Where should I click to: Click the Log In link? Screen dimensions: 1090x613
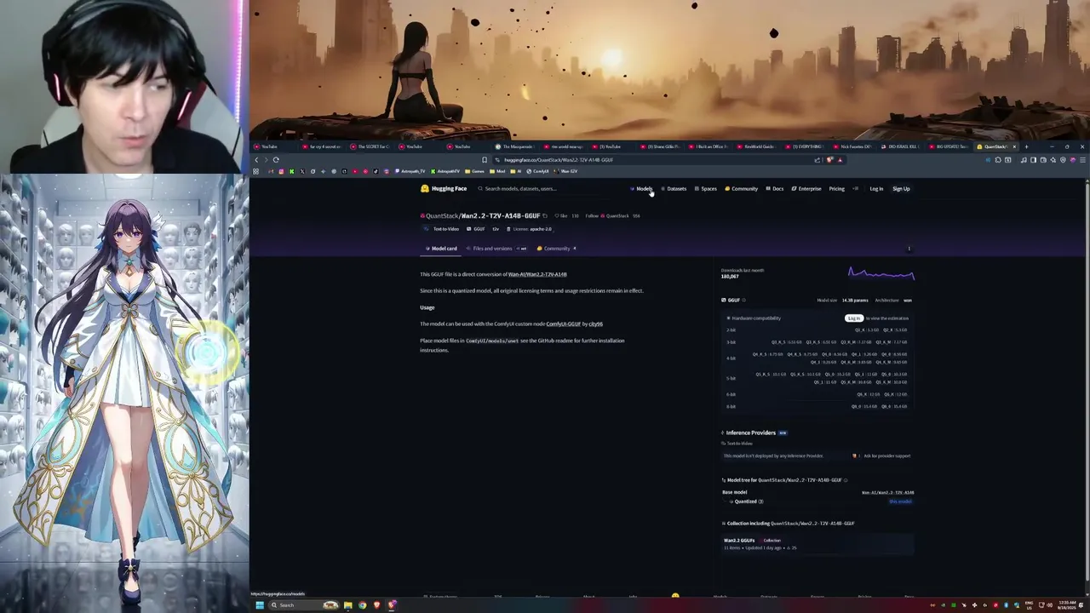(x=876, y=188)
